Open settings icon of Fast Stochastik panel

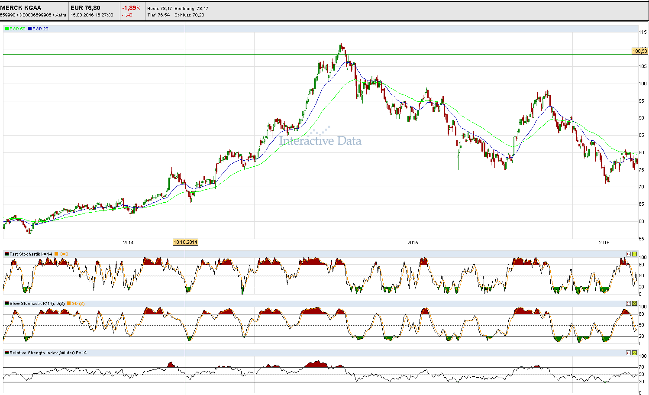[x=628, y=254]
